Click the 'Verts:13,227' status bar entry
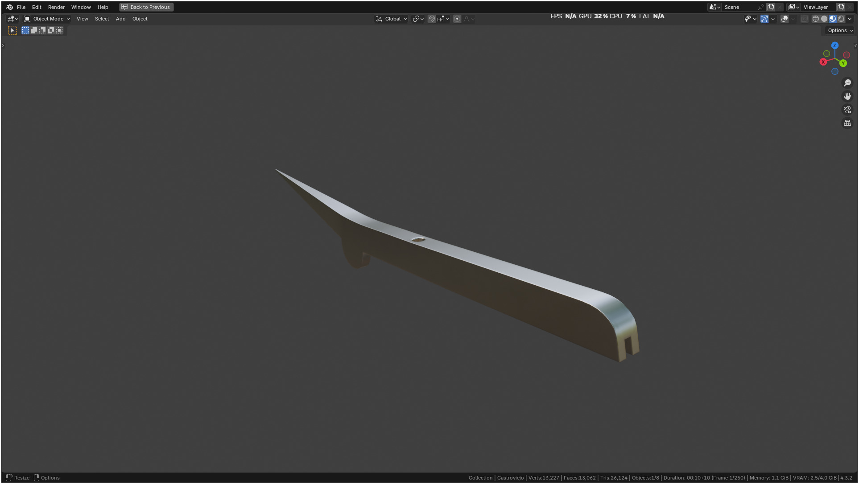 pyautogui.click(x=544, y=478)
